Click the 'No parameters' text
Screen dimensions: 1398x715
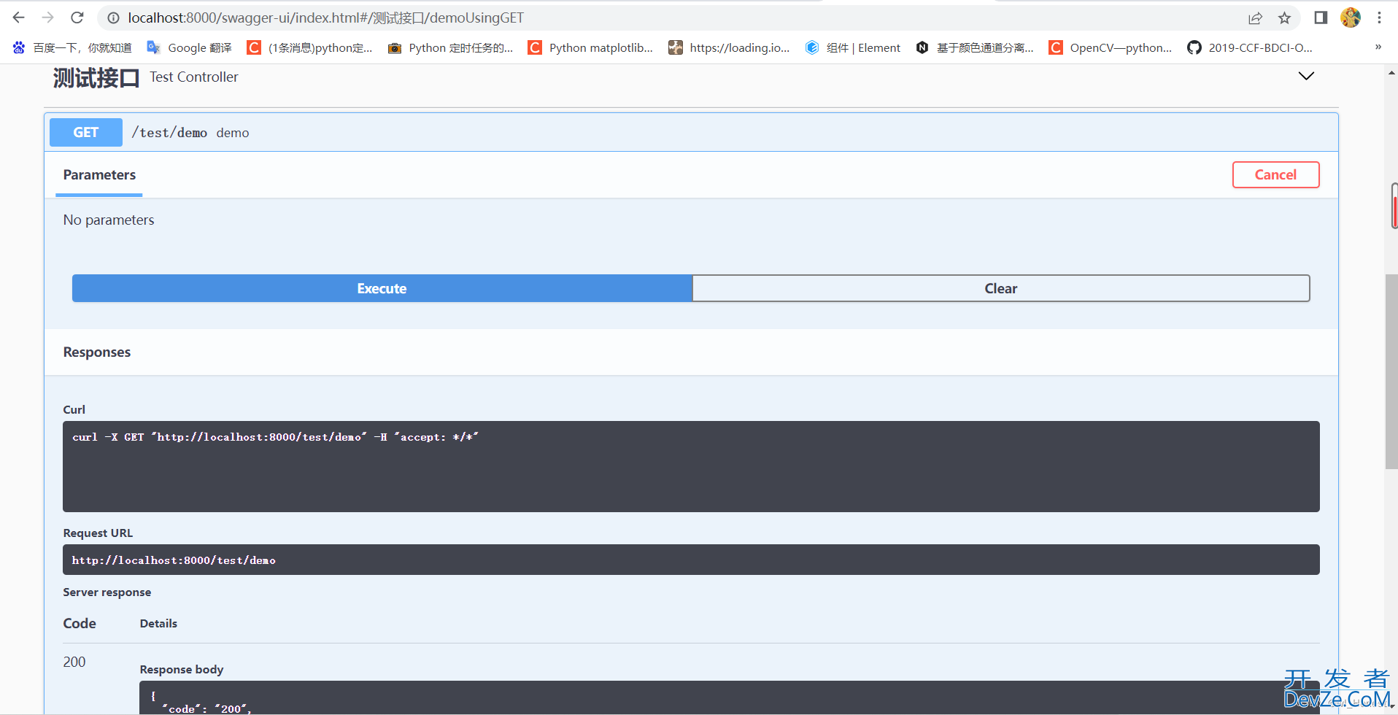(109, 220)
